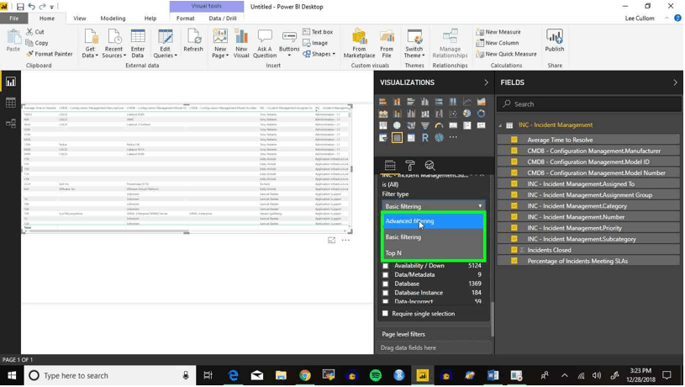The image size is (685, 387).
Task: Choose Basic filtering in dropdown list
Action: coord(433,237)
